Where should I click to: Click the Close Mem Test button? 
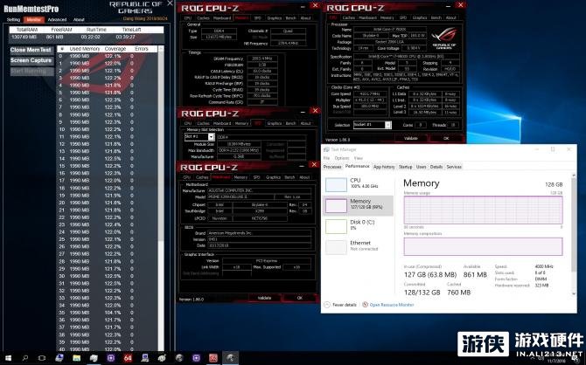(31, 50)
